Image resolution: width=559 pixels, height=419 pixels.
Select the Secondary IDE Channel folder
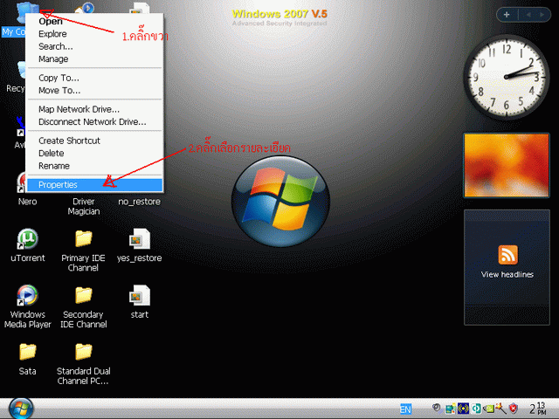[84, 307]
